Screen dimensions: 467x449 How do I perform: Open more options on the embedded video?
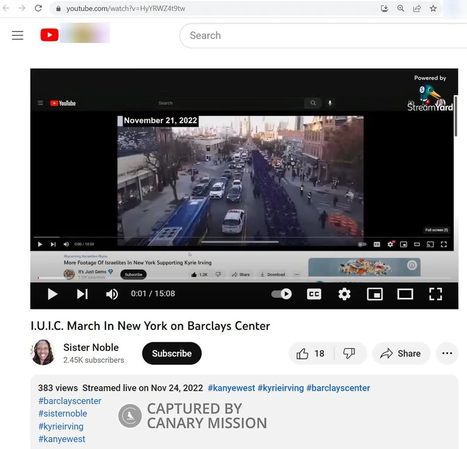[x=297, y=274]
